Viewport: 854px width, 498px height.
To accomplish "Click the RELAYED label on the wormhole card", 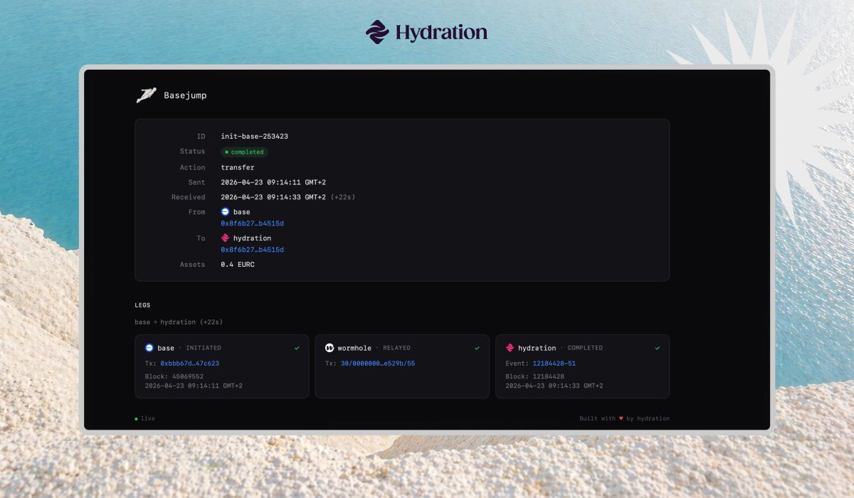I will point(397,348).
